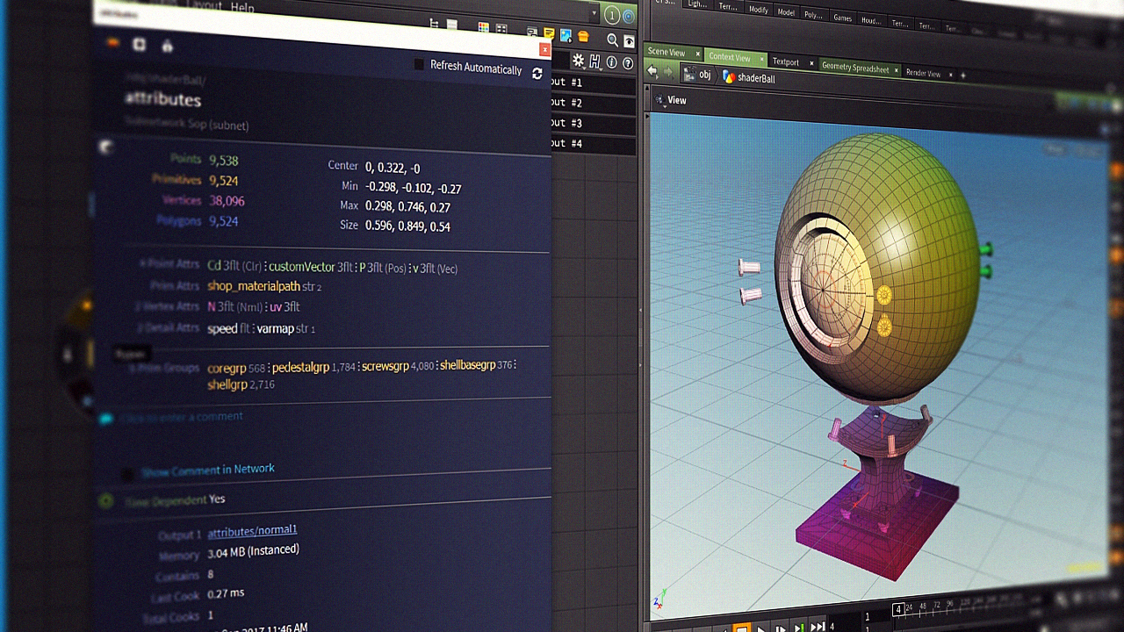
Task: Click the eye display icon in network toolbar
Action: click(x=629, y=40)
